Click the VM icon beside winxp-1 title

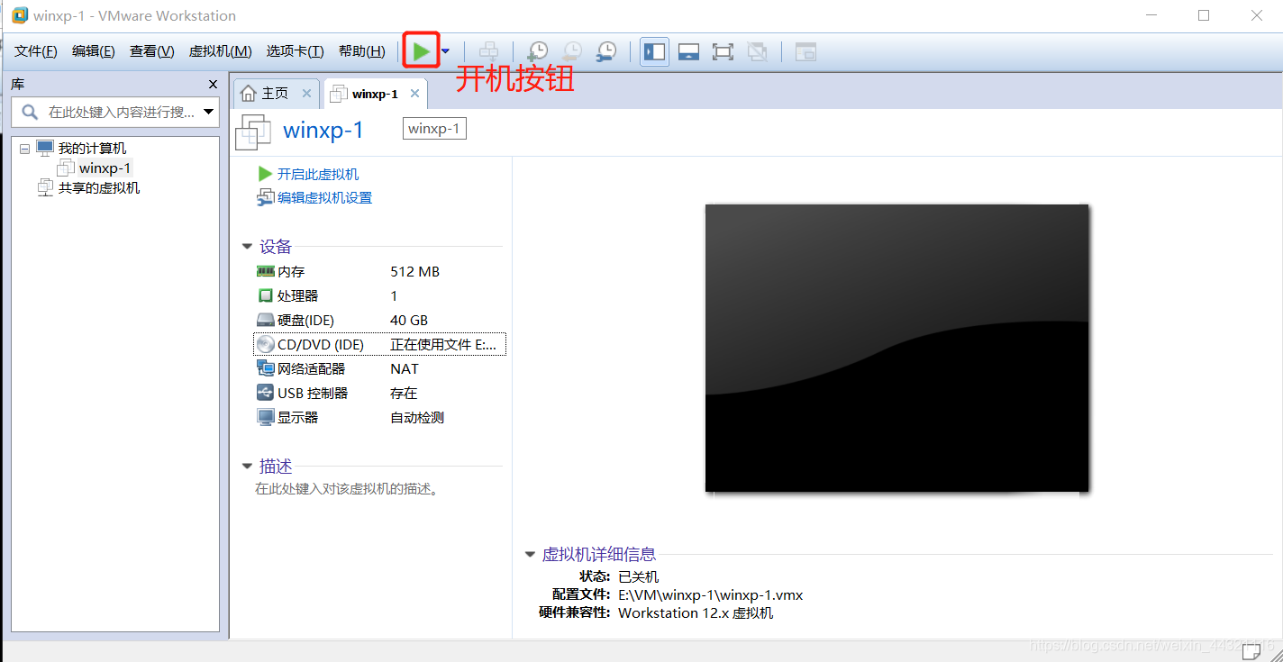[253, 131]
